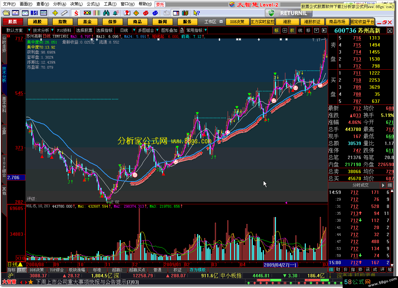Click the collapse side panel arrow icon
Image resolution: width=398 pixels, height=288 pixels.
324,30
